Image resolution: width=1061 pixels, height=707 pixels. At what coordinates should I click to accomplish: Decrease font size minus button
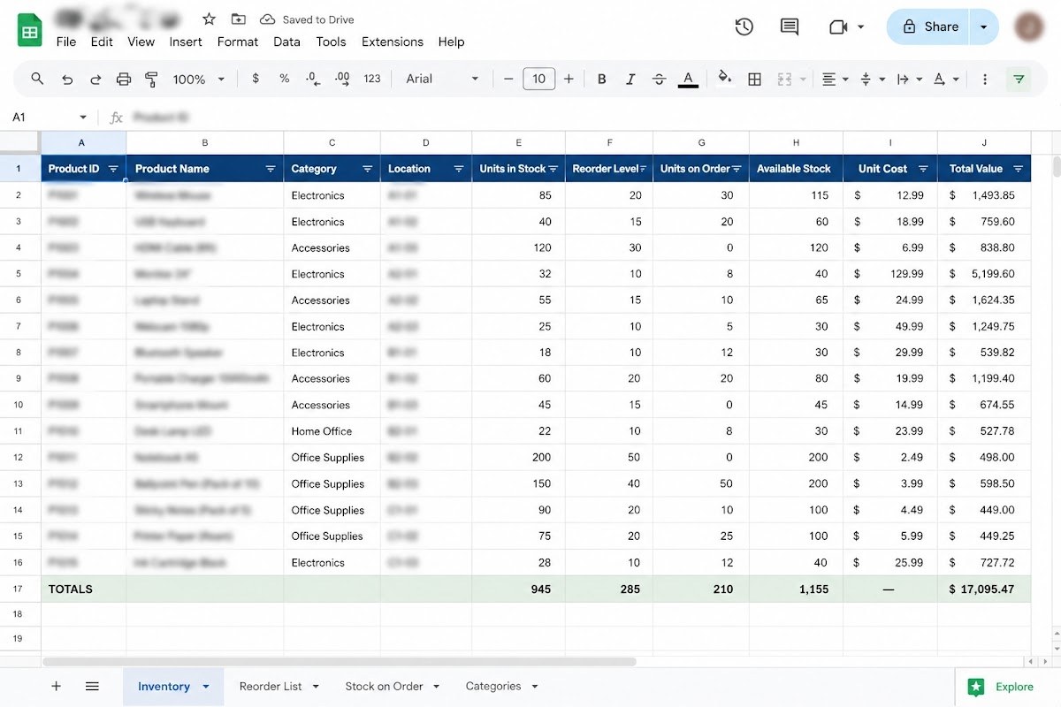pyautogui.click(x=508, y=79)
